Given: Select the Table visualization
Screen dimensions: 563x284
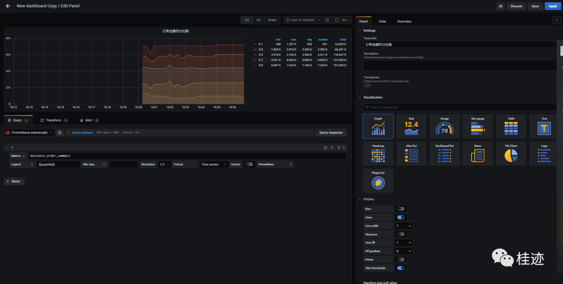Looking at the screenshot, I should tap(511, 127).
